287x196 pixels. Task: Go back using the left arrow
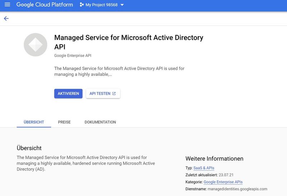6,19
